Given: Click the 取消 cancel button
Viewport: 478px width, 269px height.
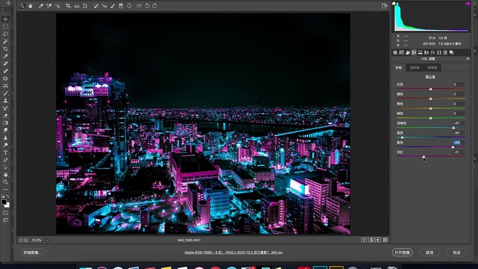Looking at the screenshot, I should (x=430, y=252).
